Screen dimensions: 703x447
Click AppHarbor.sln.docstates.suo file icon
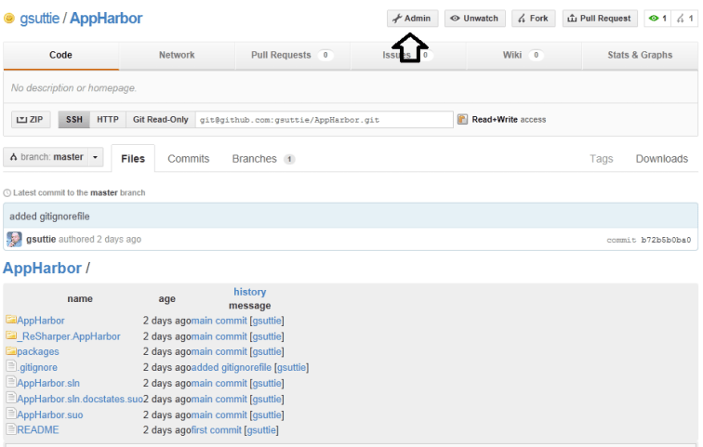(x=11, y=398)
